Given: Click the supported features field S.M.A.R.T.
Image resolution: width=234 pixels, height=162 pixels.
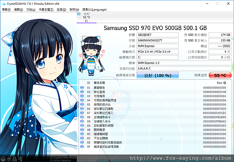Looking at the screenshot, I should click(184, 69).
